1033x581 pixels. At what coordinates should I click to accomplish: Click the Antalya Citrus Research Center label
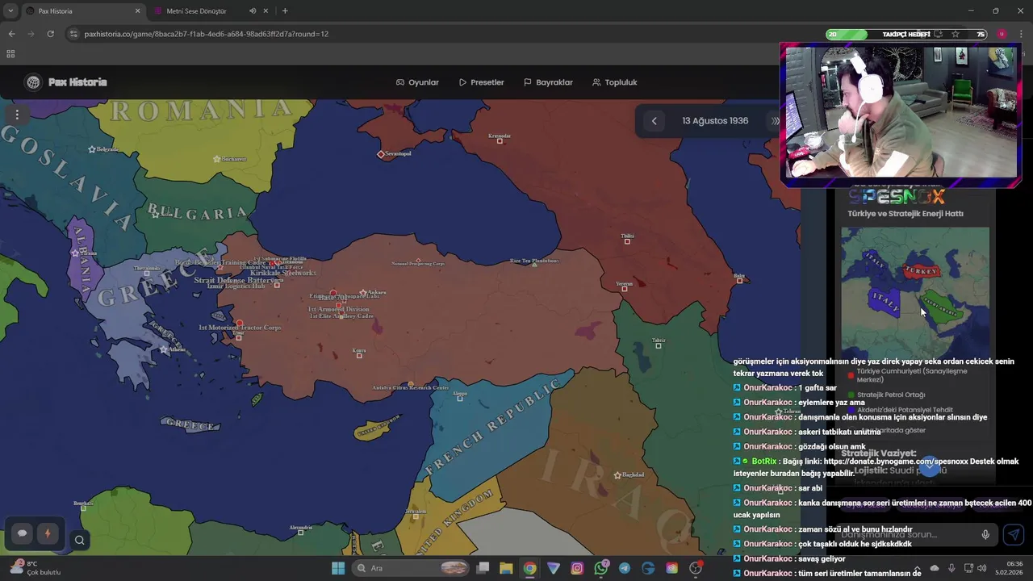pos(411,388)
